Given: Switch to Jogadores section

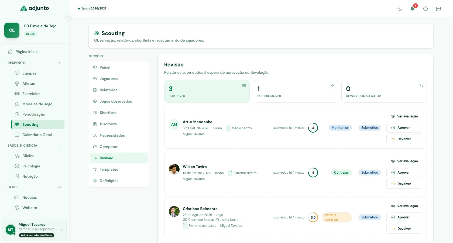Looking at the screenshot, I should click(x=119, y=79).
